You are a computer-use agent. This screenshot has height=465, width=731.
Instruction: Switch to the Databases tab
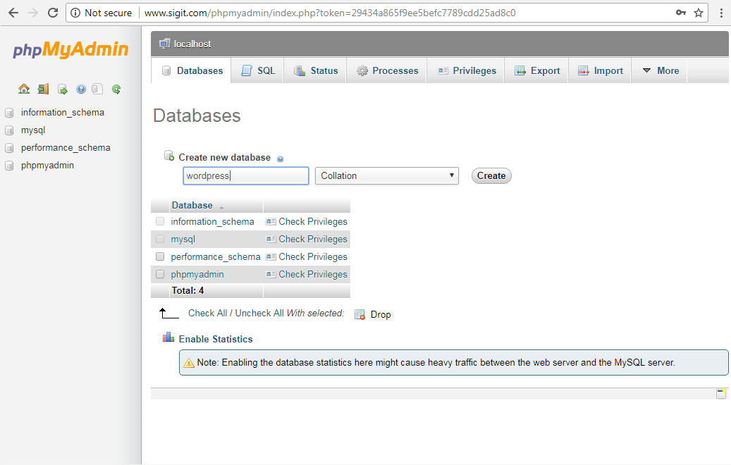[191, 71]
